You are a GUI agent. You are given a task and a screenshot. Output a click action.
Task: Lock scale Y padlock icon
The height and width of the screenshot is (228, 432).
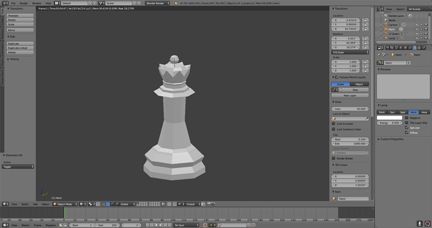pos(366,66)
